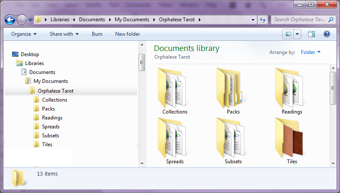Select Desktop in the navigation tree
Viewport: 340px width, 193px height.
click(25, 54)
